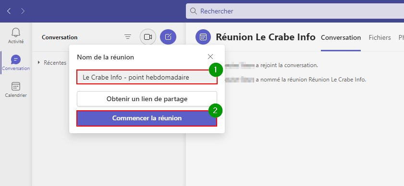Click the Réunion Le Crabe Info calendar avatar
The image size is (404, 186).
[203, 37]
